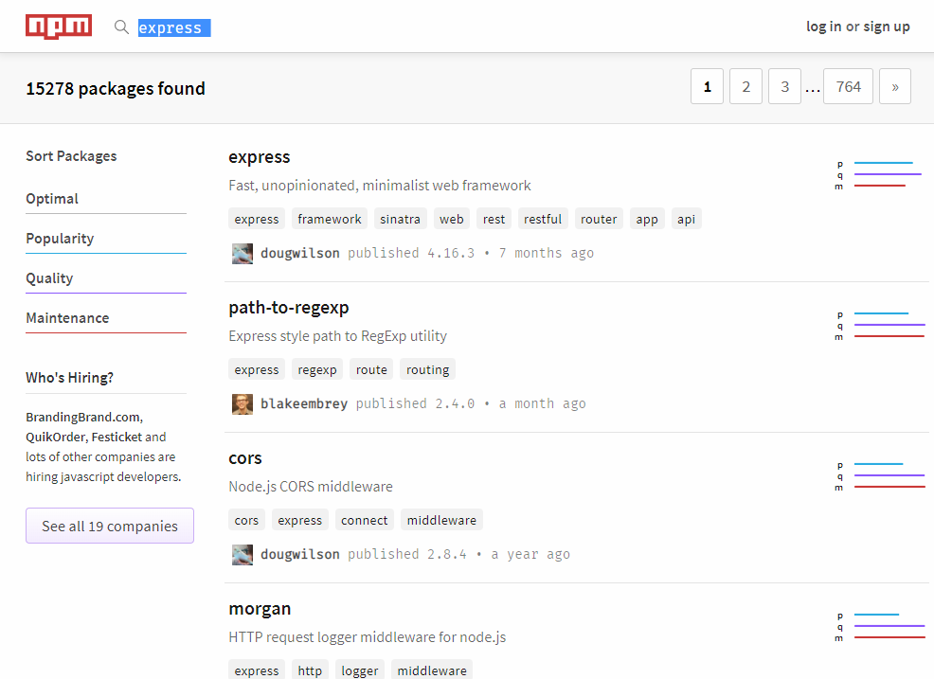Click the search magnifier icon
934x679 pixels.
[x=121, y=27]
